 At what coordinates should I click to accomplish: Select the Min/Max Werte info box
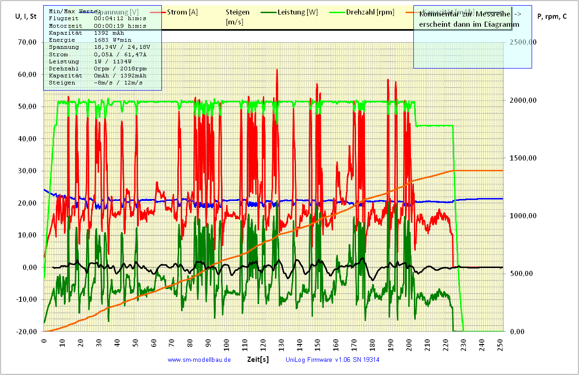103,47
